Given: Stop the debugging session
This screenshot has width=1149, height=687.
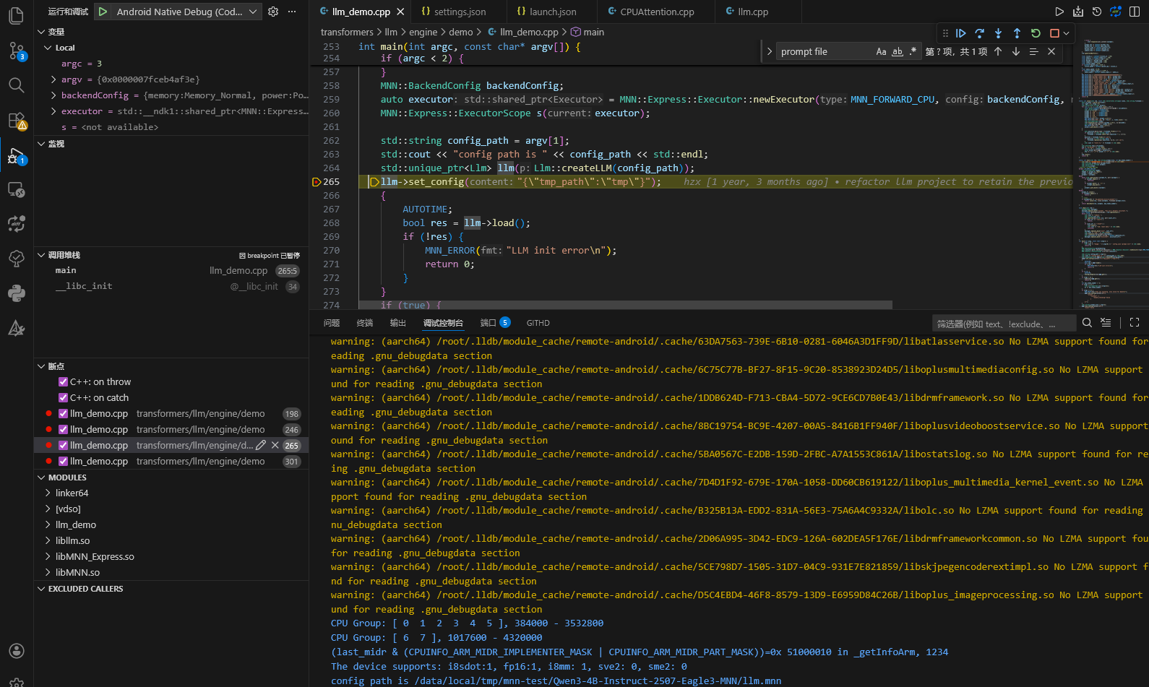Looking at the screenshot, I should 1054,33.
